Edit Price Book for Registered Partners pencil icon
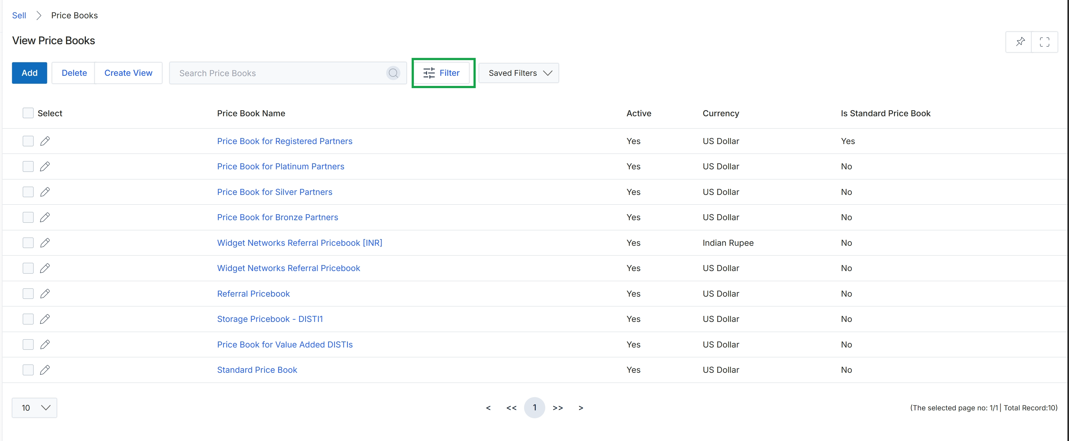This screenshot has height=441, width=1069. tap(45, 141)
